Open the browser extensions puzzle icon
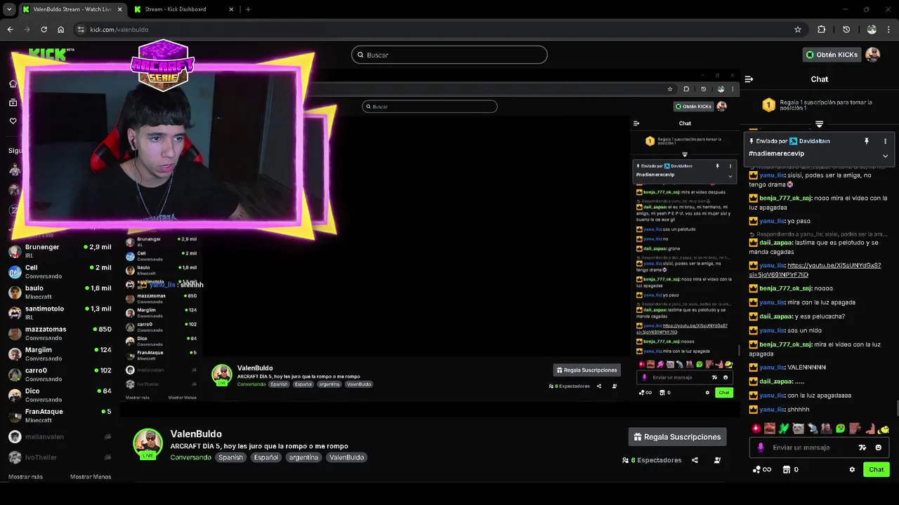 tap(821, 29)
